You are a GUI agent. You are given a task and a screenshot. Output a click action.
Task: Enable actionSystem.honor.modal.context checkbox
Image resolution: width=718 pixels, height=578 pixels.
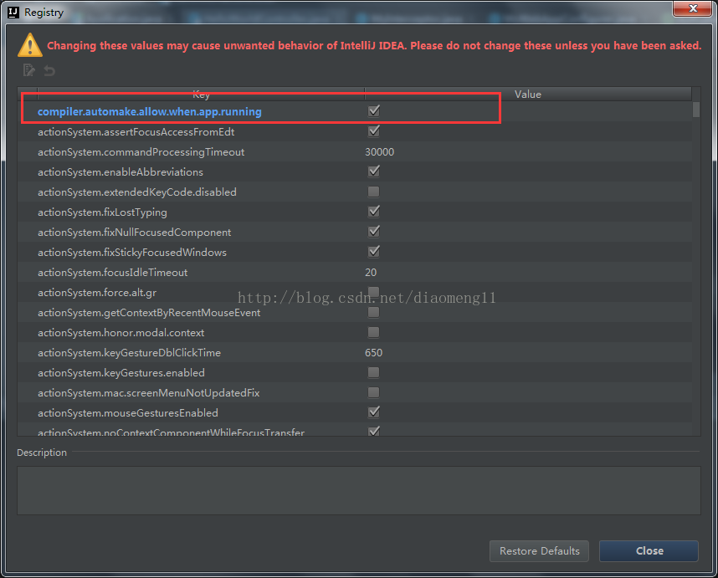(374, 332)
